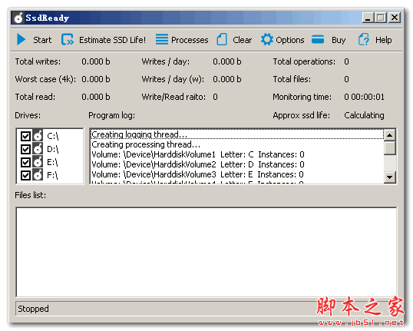The height and width of the screenshot is (331, 413).
Task: Click the F:\ drive label
Action: point(52,175)
